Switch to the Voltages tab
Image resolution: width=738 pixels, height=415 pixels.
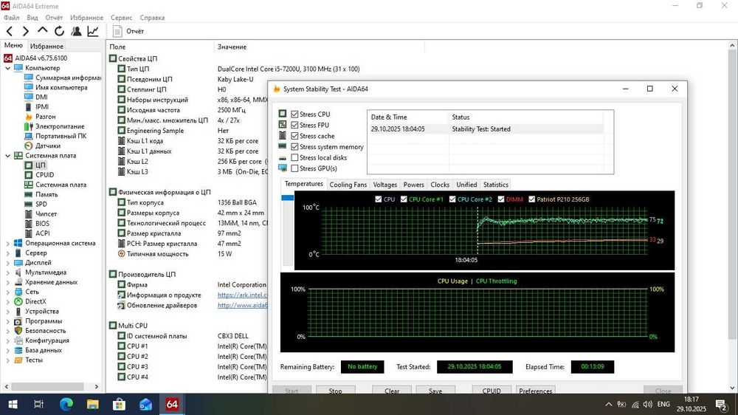pos(385,185)
